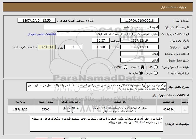Click column header ردیف
The image size is (196, 139).
[x=185, y=102]
